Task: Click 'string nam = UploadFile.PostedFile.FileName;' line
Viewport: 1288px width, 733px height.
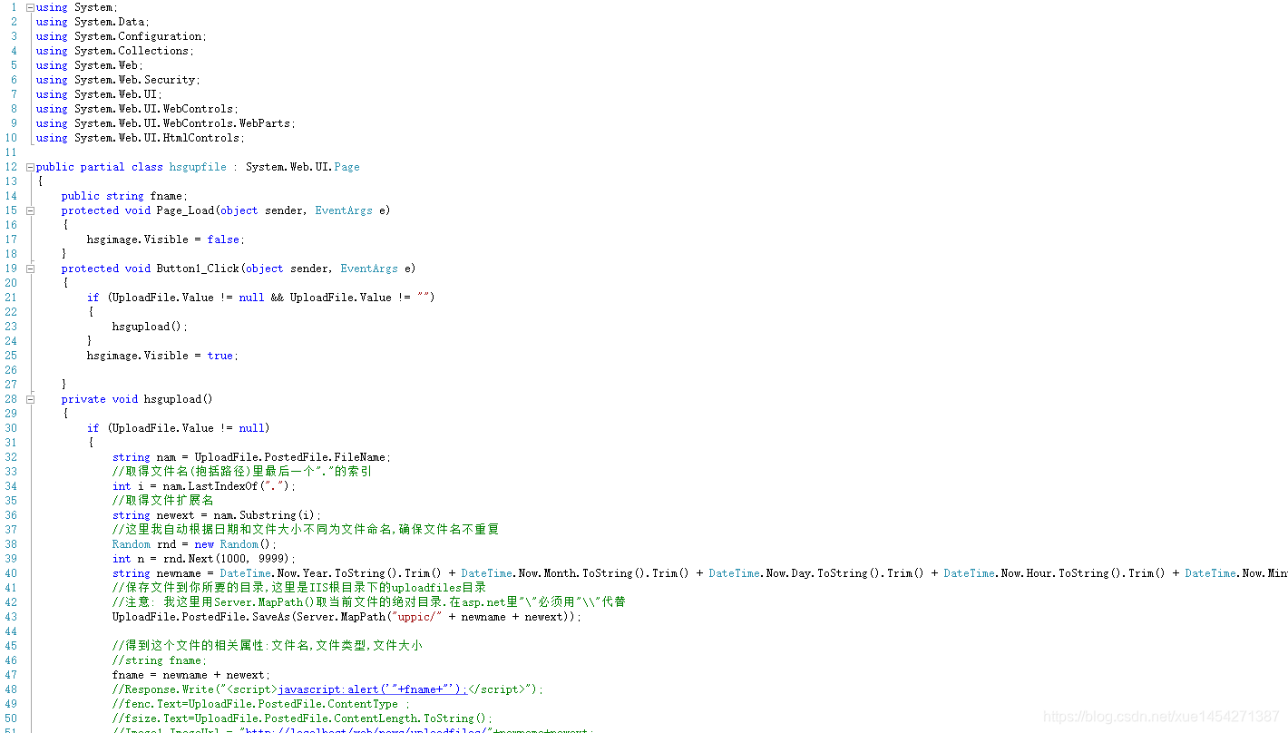Action: point(252,457)
